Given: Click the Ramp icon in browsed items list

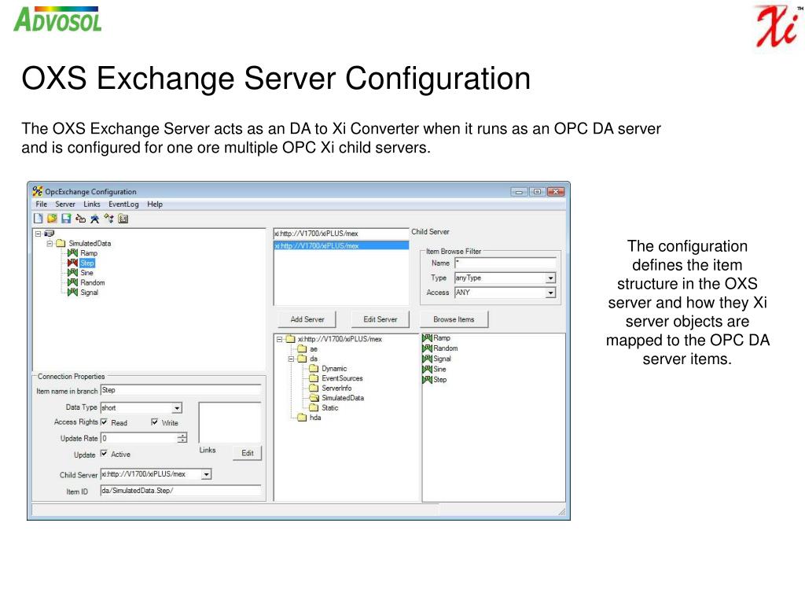Looking at the screenshot, I should click(427, 338).
